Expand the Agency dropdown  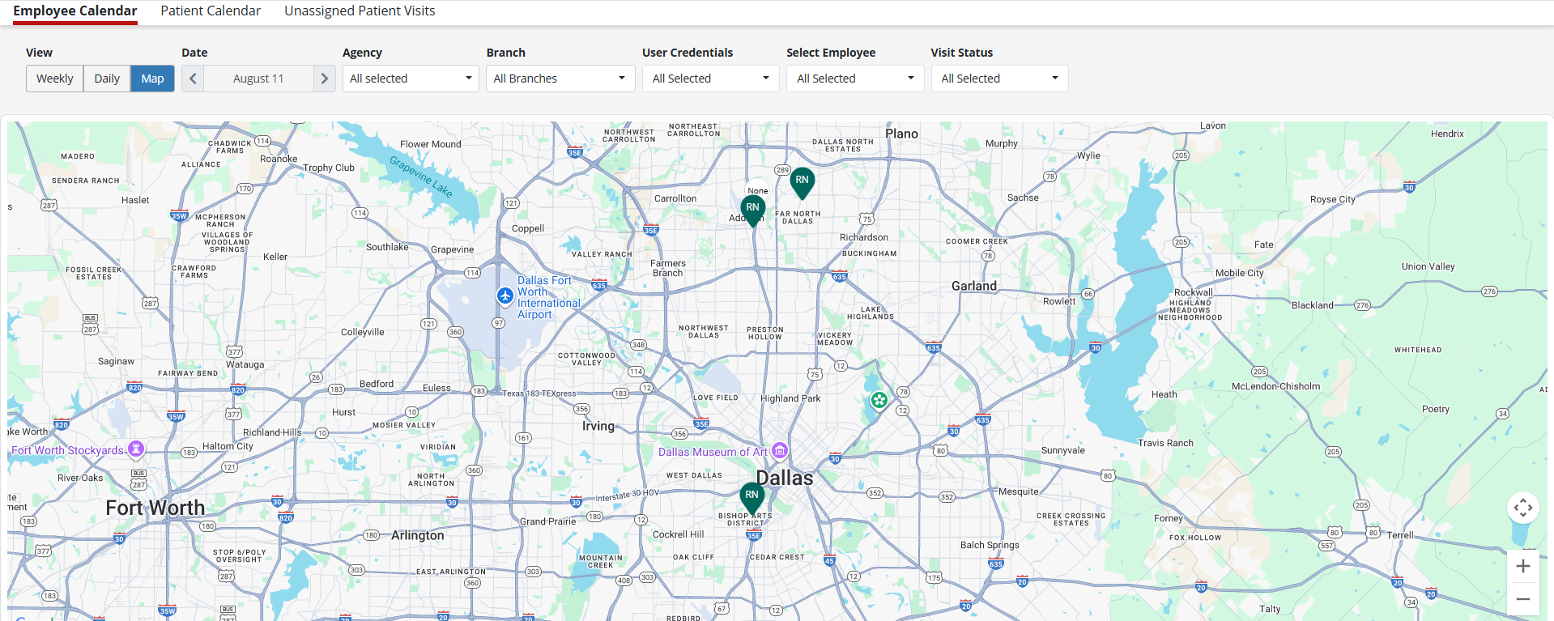click(411, 79)
